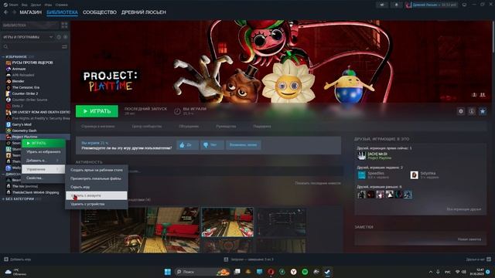Open Страница в магазине link

98,127
